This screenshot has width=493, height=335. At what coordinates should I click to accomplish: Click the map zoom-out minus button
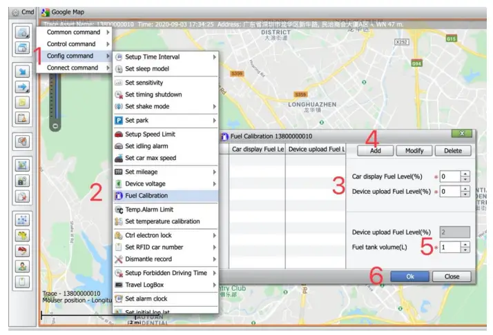(55, 126)
